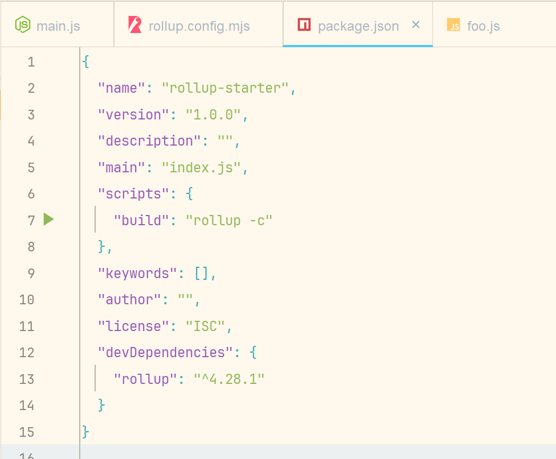Click the "version" key
Image resolution: width=556 pixels, height=459 pixels.
pyautogui.click(x=133, y=115)
